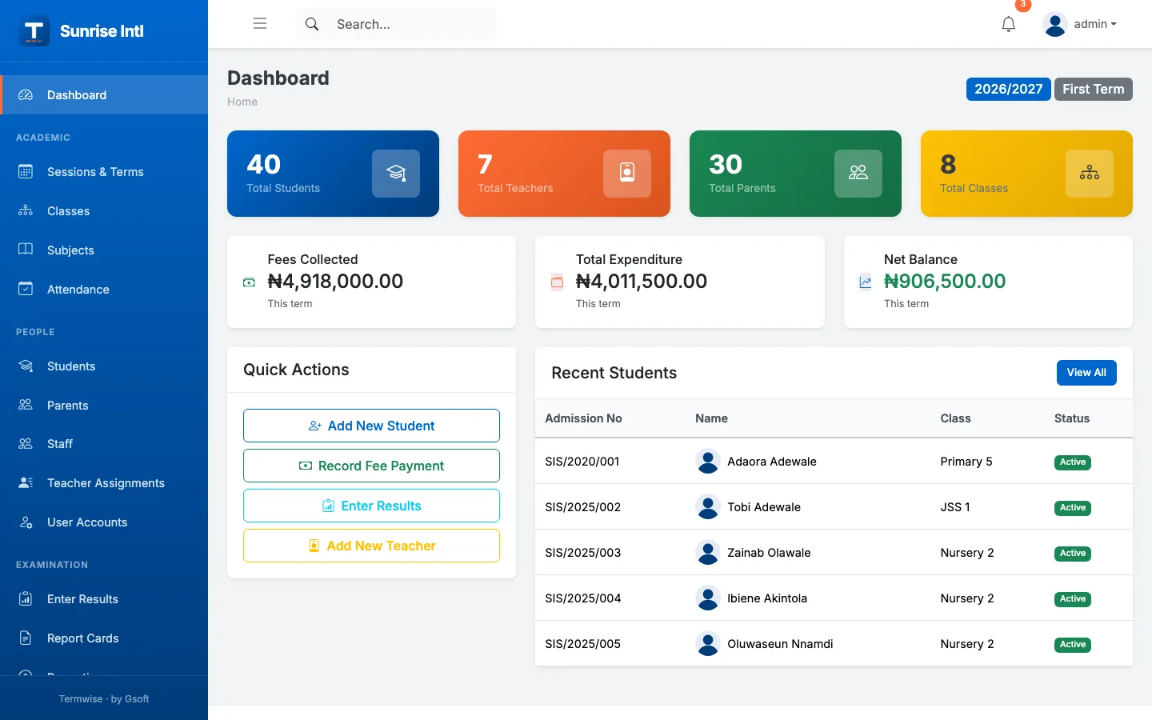The width and height of the screenshot is (1152, 720).
Task: Click Ibiene Akintola's avatar icon
Action: tap(708, 598)
